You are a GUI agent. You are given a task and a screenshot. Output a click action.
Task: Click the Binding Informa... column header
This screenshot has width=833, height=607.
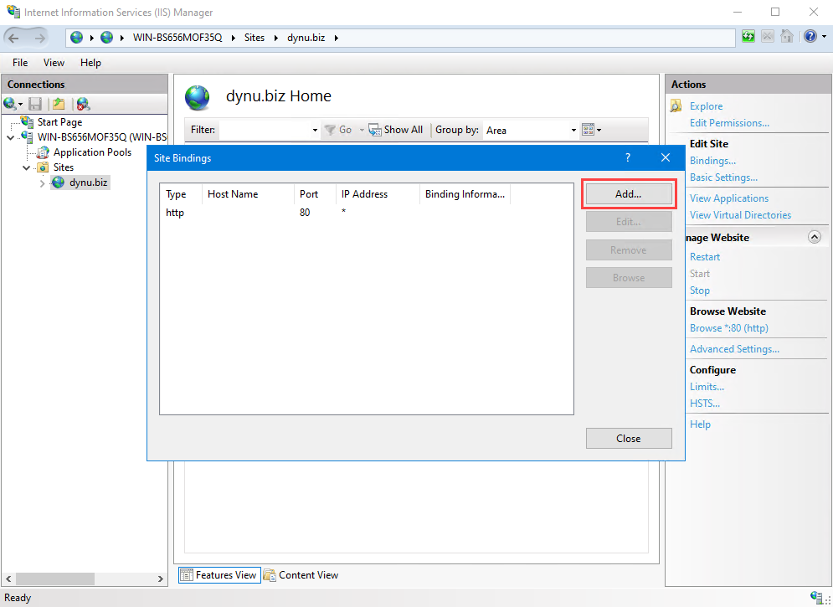point(465,194)
